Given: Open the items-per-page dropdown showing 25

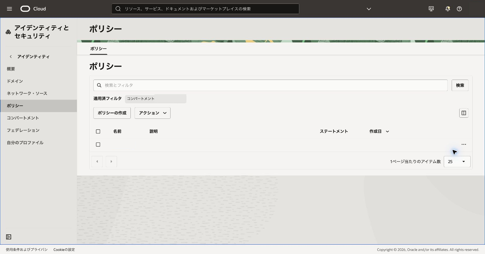Looking at the screenshot, I should [457, 162].
